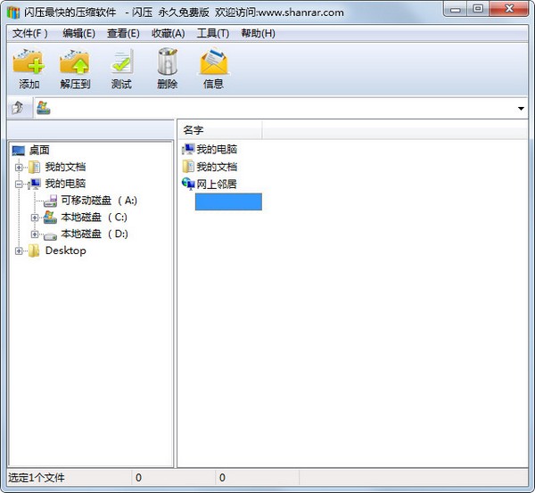Select 我的电脑 text in file list
Viewport: 535px width, 493px height.
tap(217, 149)
